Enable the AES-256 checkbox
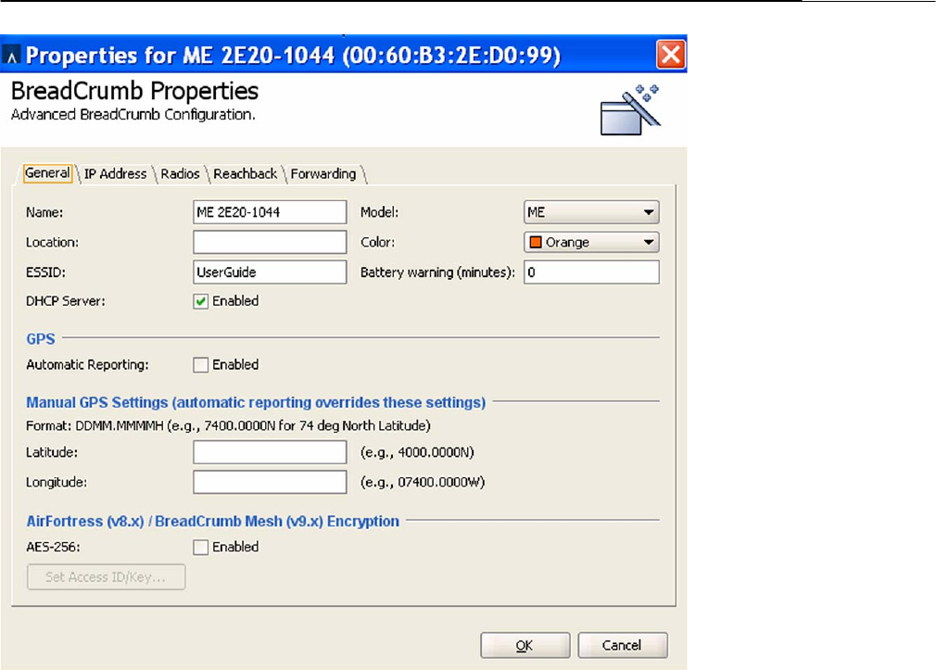 (200, 547)
